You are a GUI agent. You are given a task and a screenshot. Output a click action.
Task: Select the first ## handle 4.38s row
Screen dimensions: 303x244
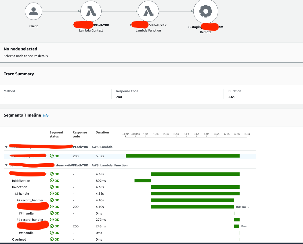pyautogui.click(x=130, y=194)
